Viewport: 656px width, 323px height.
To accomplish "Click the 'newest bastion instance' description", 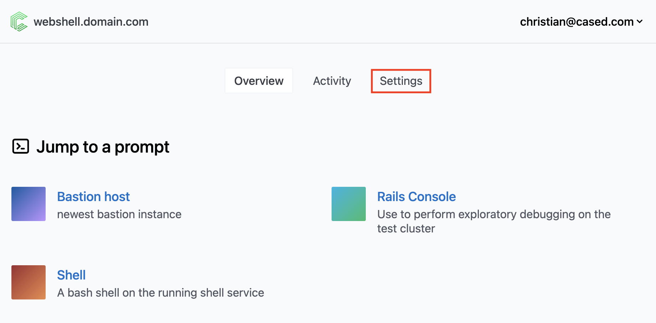I will point(119,214).
